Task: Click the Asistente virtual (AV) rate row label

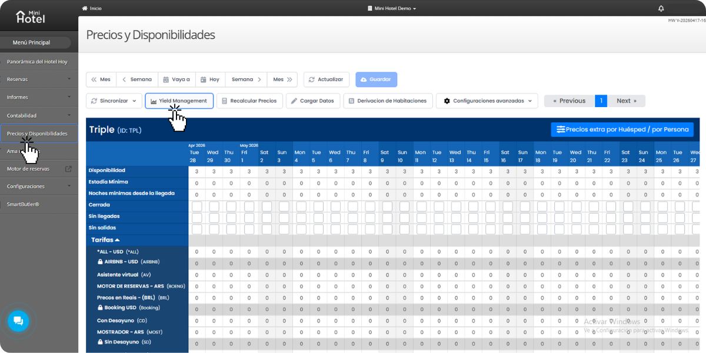Action: (124, 275)
